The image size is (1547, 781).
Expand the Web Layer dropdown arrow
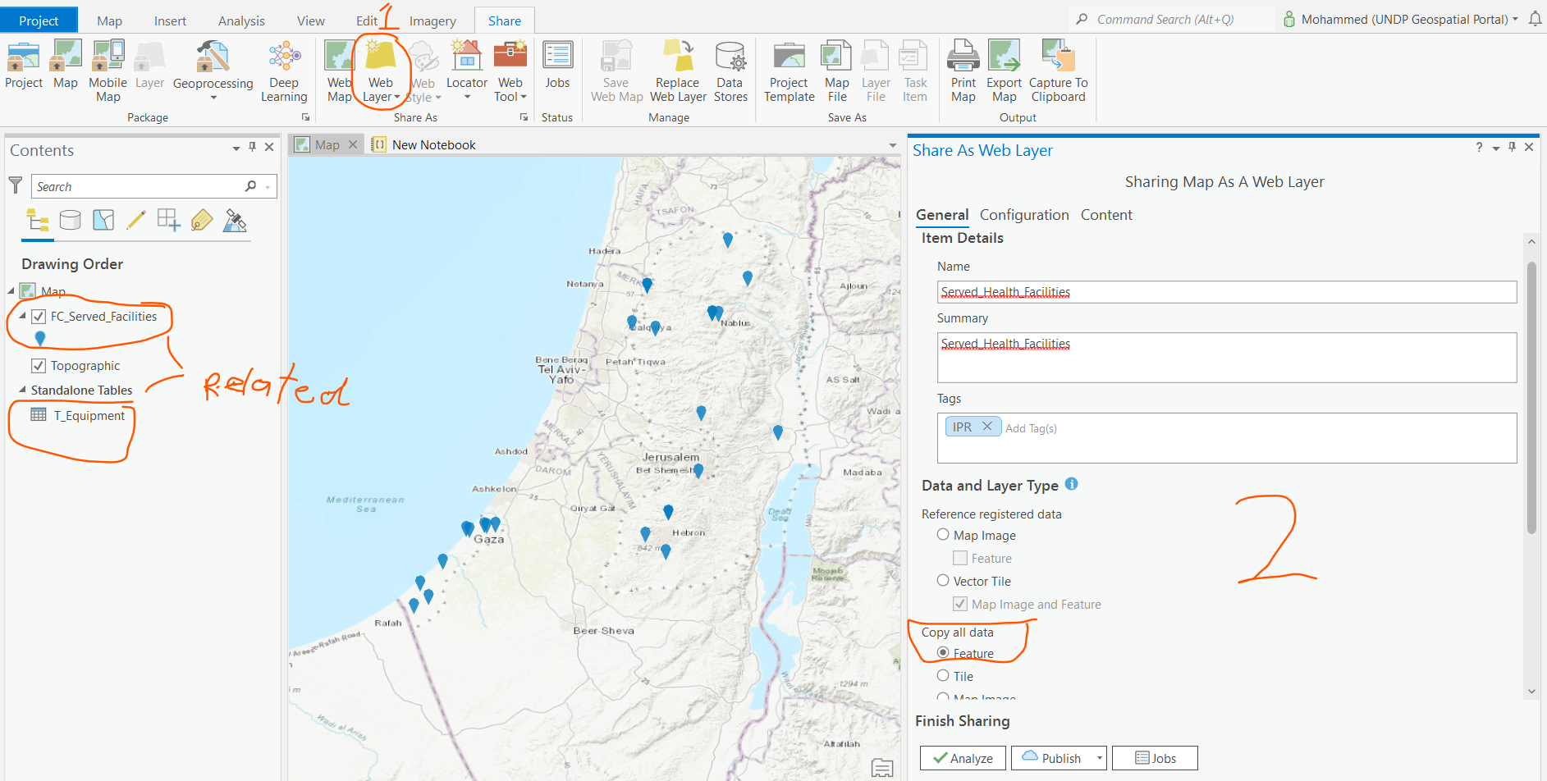(x=397, y=97)
